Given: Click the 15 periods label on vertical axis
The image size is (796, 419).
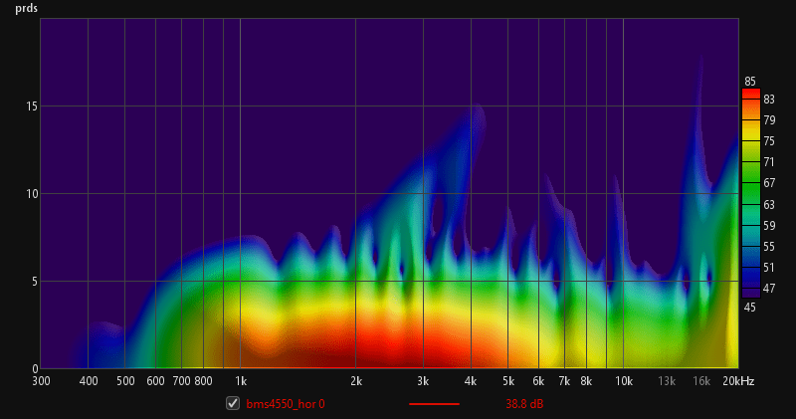Looking at the screenshot, I should click(32, 106).
